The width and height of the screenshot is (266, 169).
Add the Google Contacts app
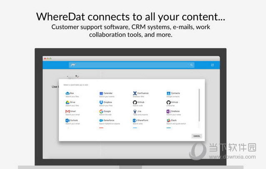[x=173, y=94]
